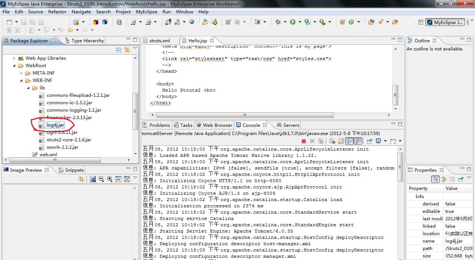
Task: Click the green Run button in toolbar
Action: point(293,22)
